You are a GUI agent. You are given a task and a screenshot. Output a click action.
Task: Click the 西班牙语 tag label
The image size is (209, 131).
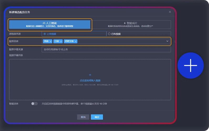pos(69,41)
